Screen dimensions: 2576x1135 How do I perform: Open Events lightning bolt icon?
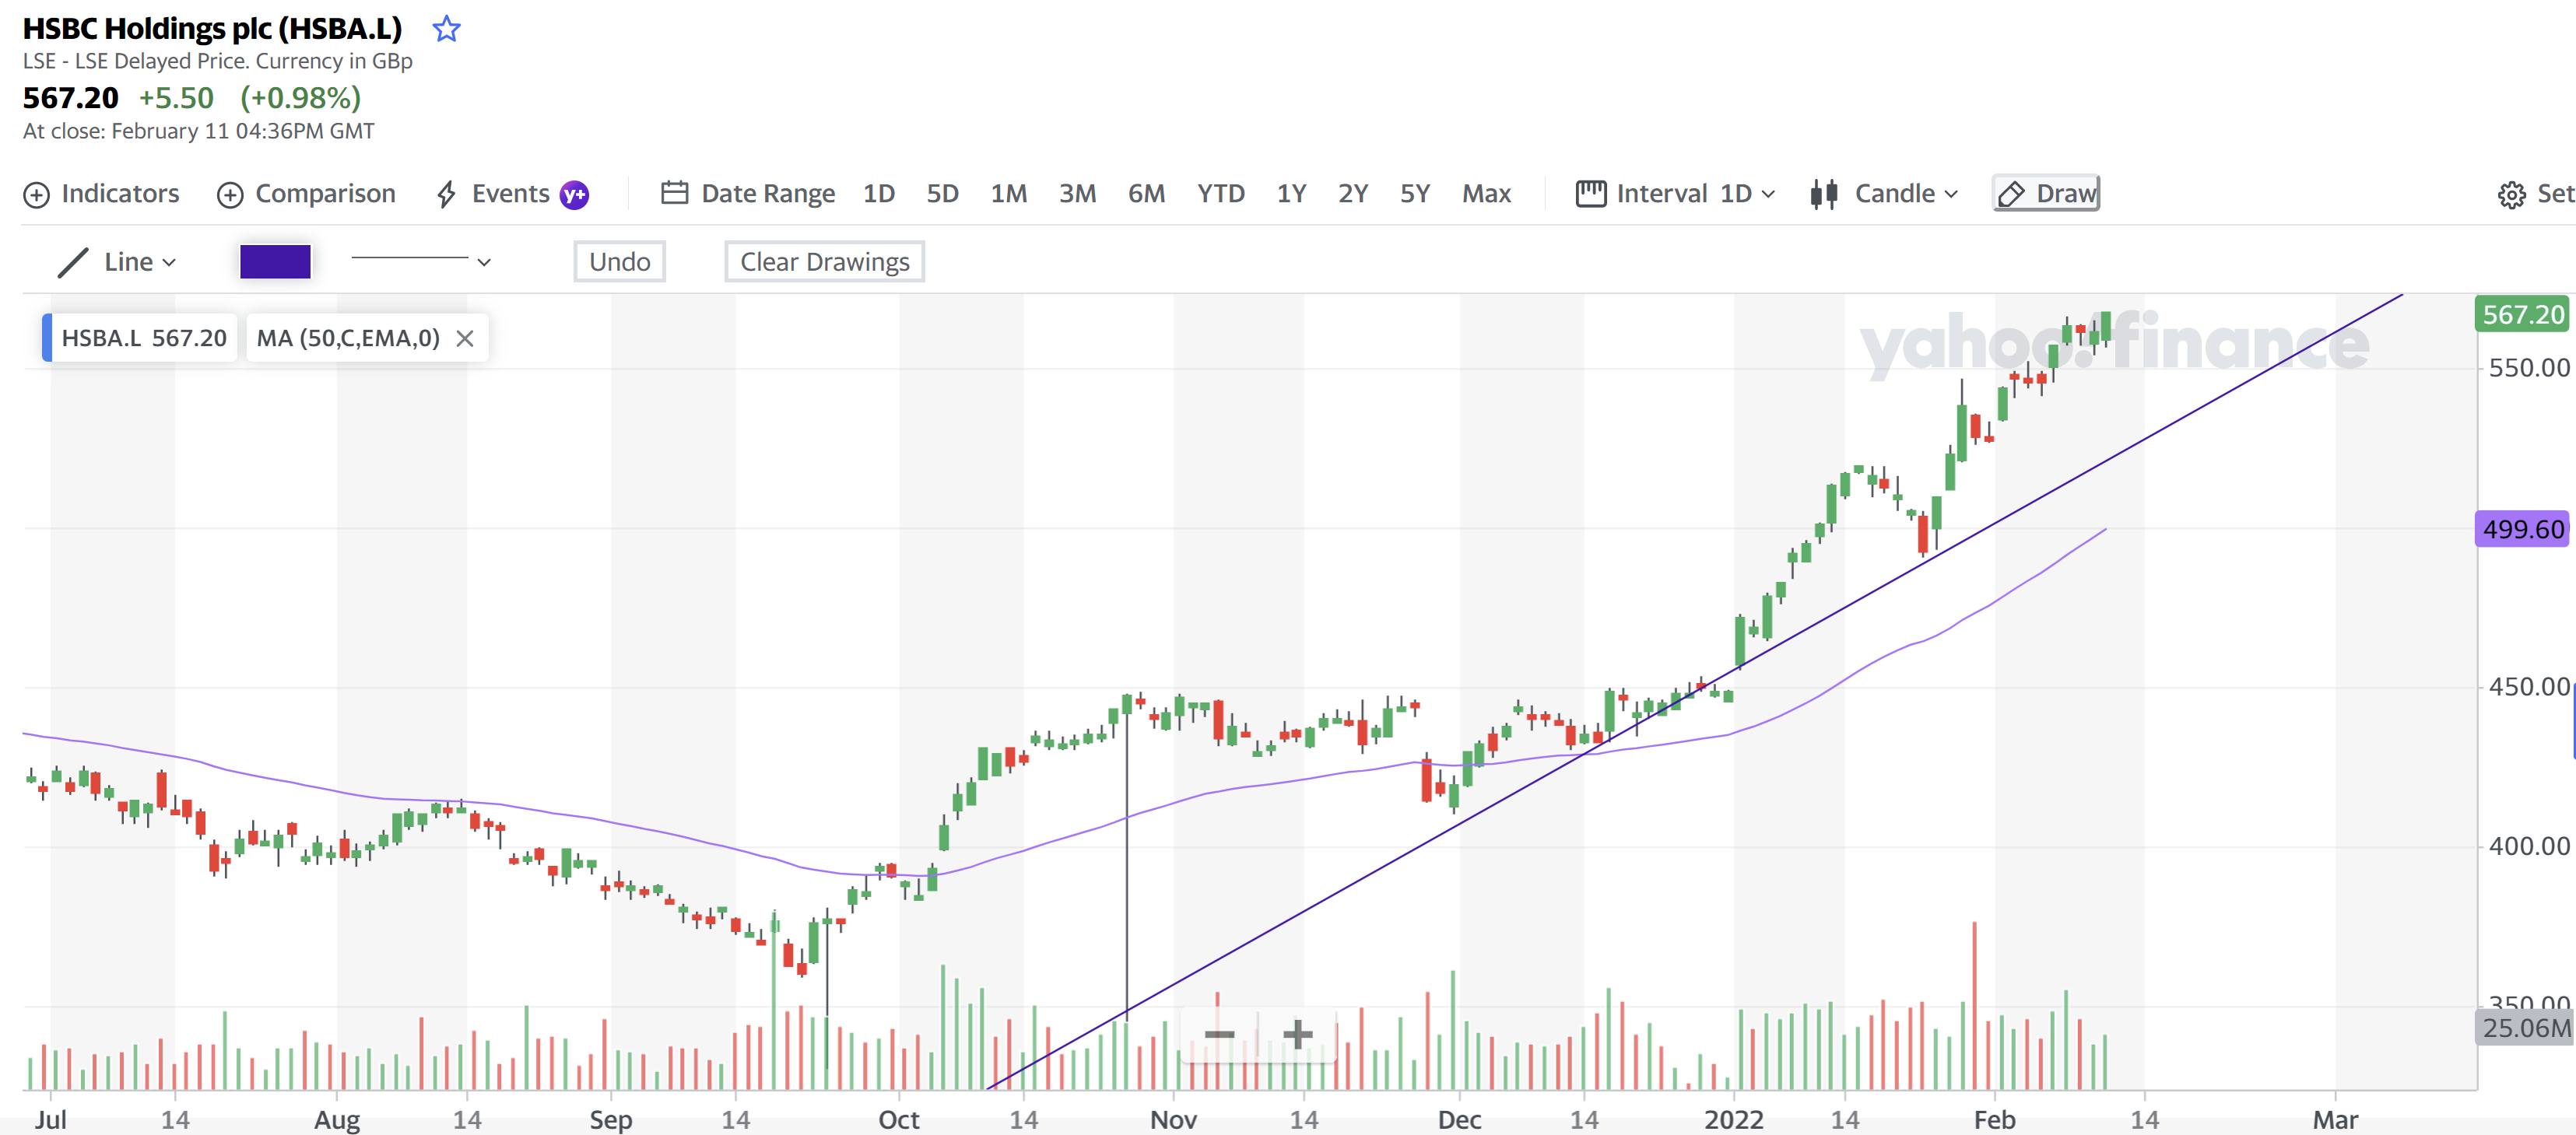click(x=446, y=194)
